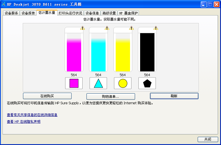This screenshot has width=221, height=145.
Task: Select the black pentagon cartridge symbol
Action: click(147, 83)
